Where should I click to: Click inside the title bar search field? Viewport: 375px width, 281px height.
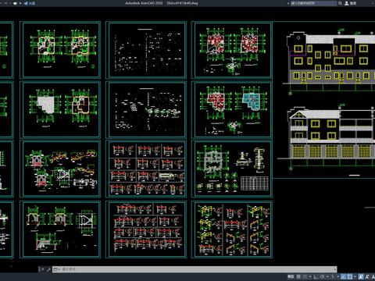point(314,3)
